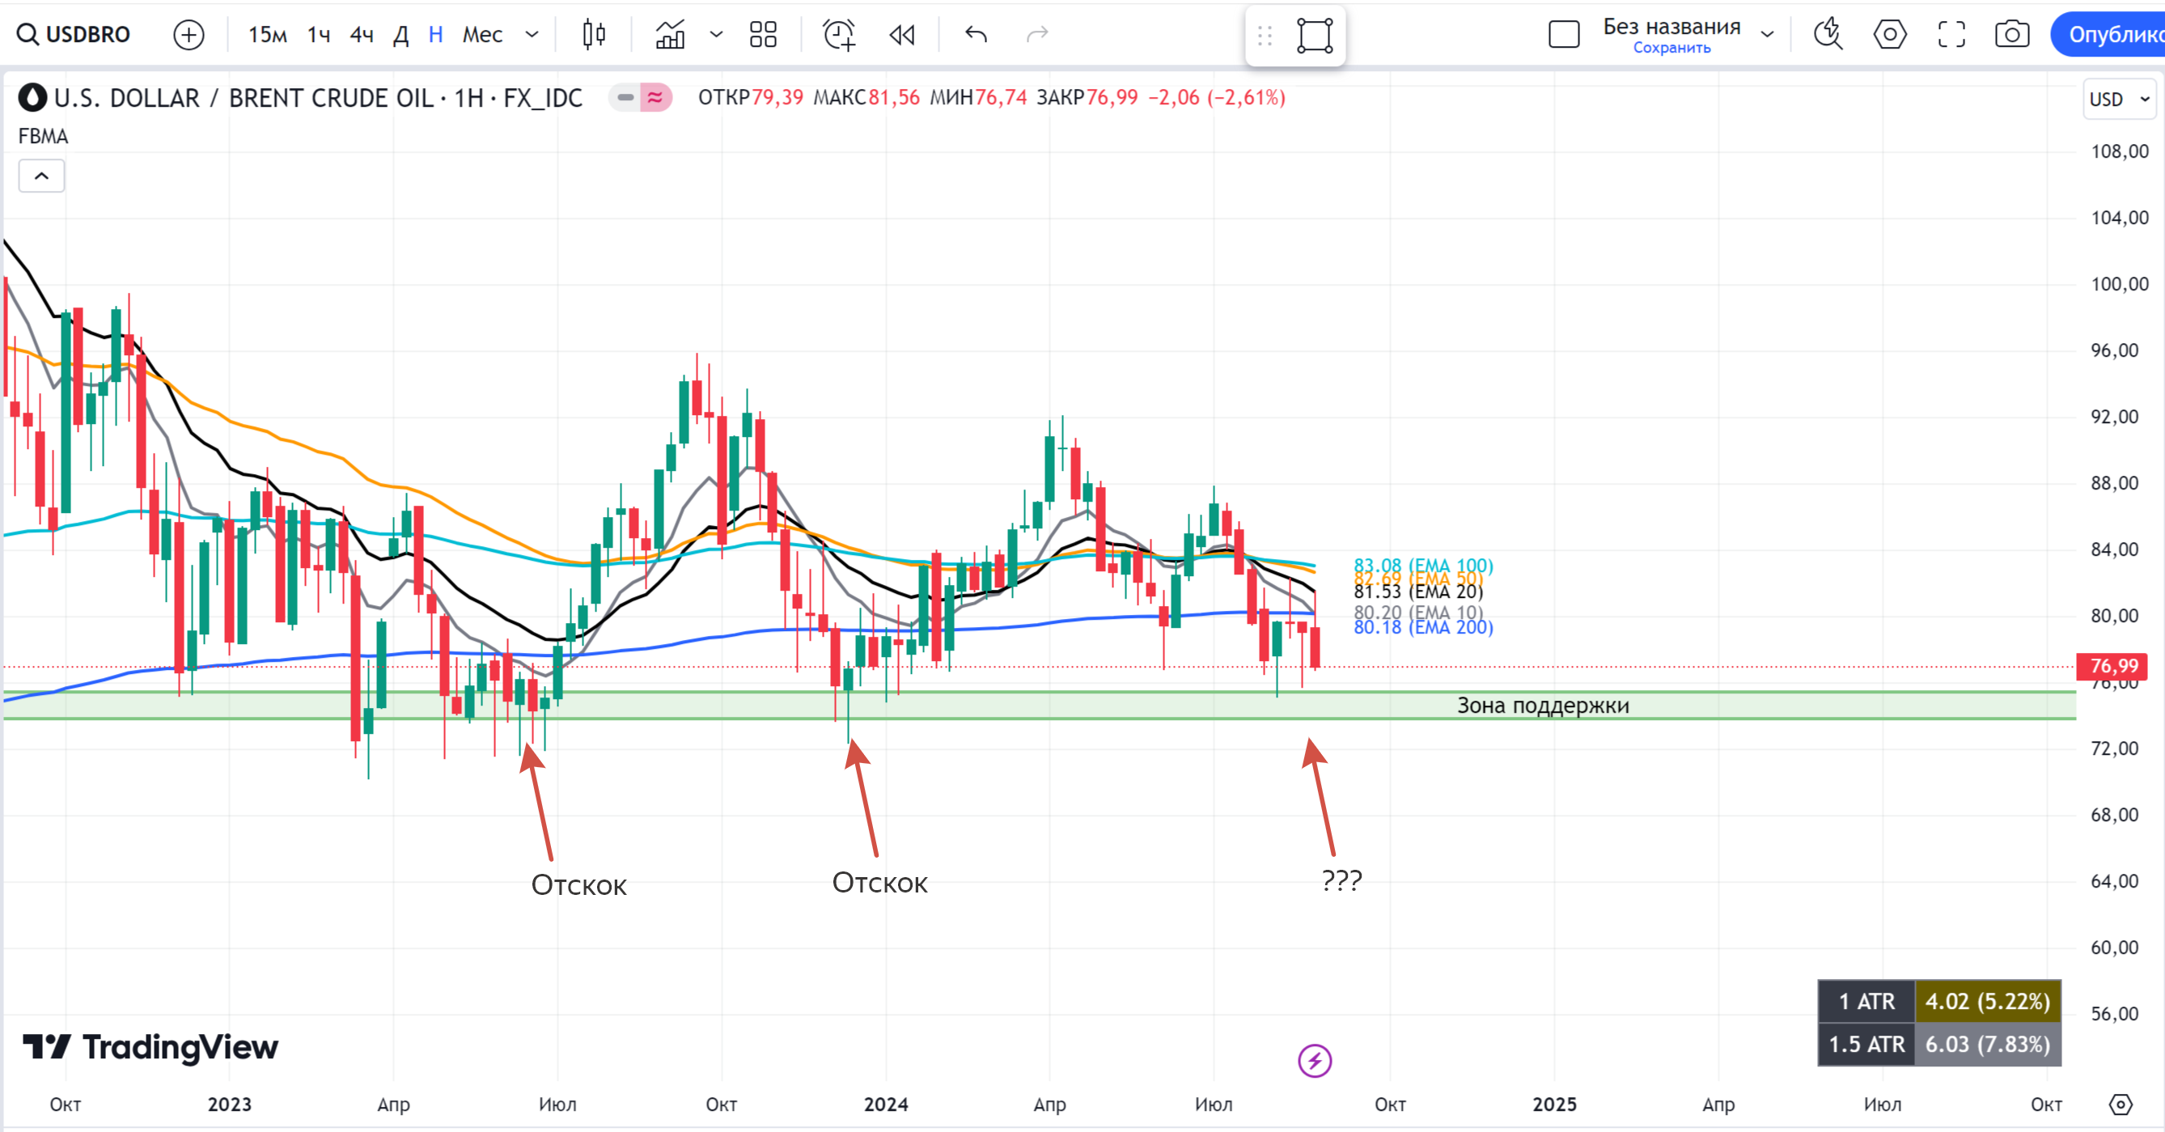The height and width of the screenshot is (1132, 2165).
Task: Select the Мес monthly timeframe
Action: pyautogui.click(x=482, y=35)
